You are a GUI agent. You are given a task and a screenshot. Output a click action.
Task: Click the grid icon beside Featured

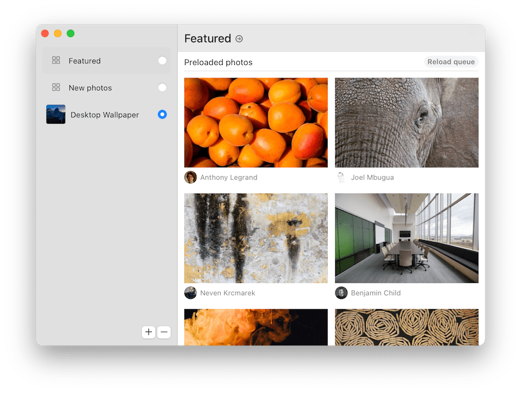point(56,60)
